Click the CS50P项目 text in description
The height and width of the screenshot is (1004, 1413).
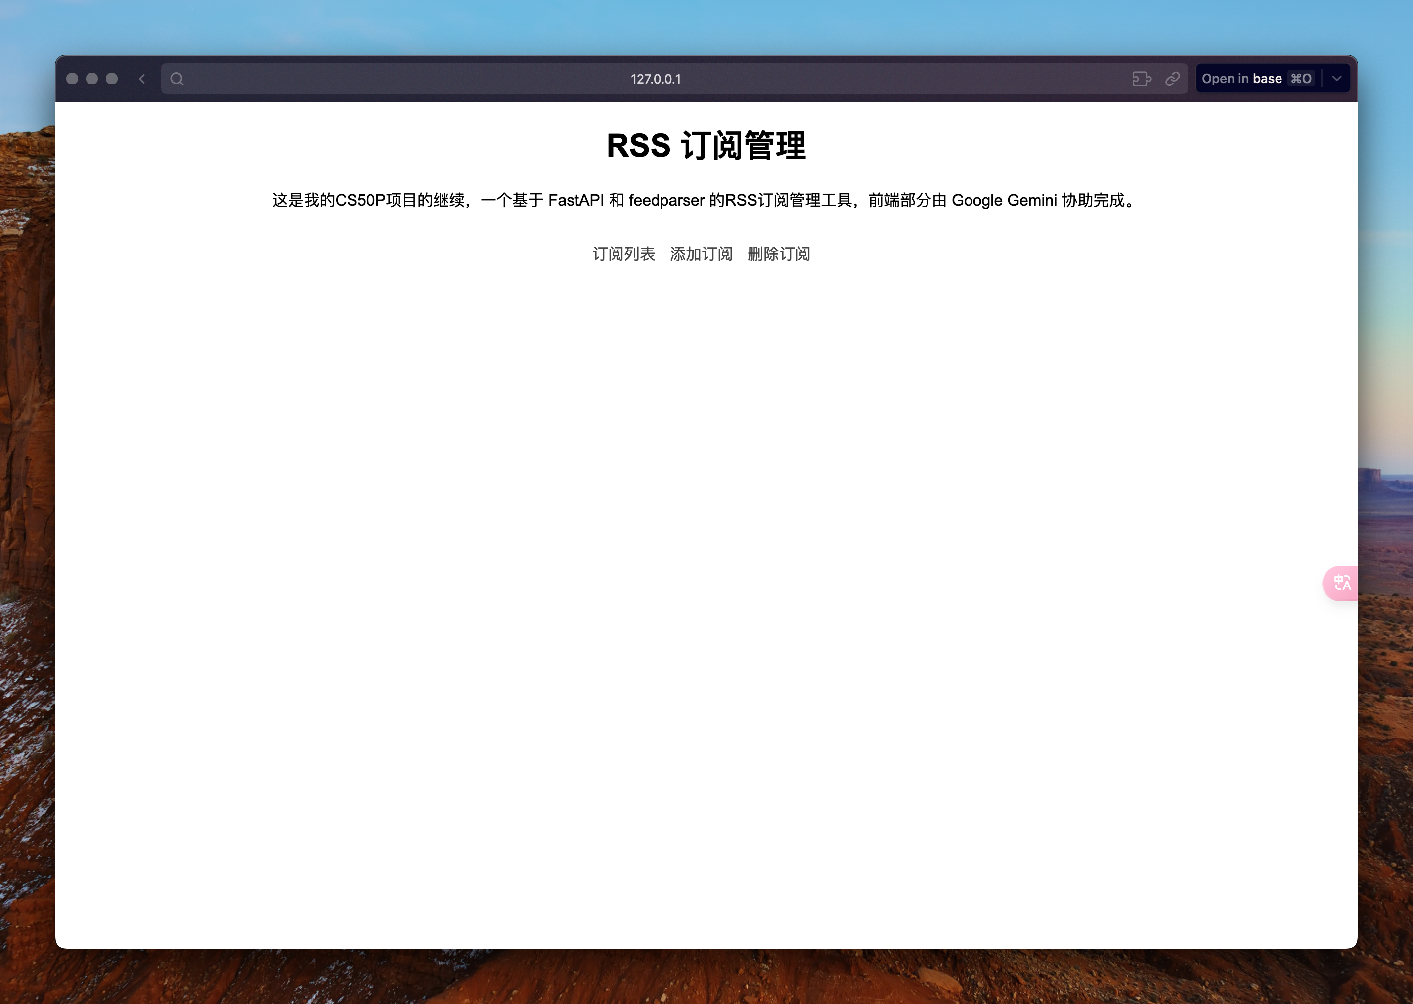point(376,200)
